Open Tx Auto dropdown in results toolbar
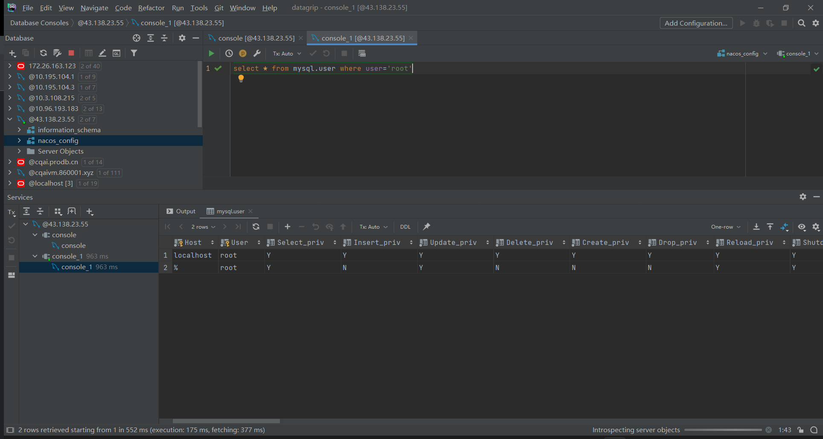The width and height of the screenshot is (823, 439). pyautogui.click(x=373, y=227)
